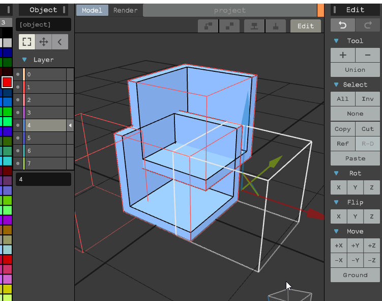Click the layer 4 active arrow marker
Screen dimensions: 382x301
point(70,125)
